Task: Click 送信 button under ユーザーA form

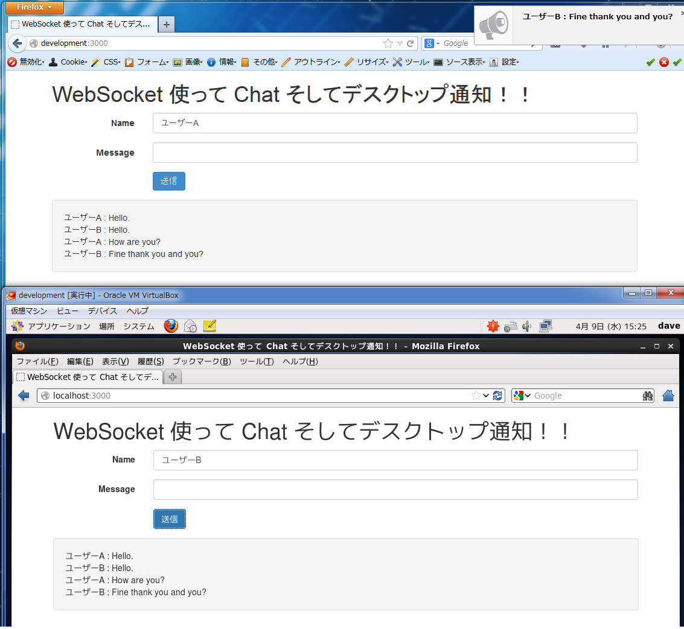Action: point(168,181)
